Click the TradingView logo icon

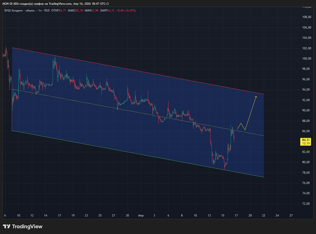coord(6,226)
